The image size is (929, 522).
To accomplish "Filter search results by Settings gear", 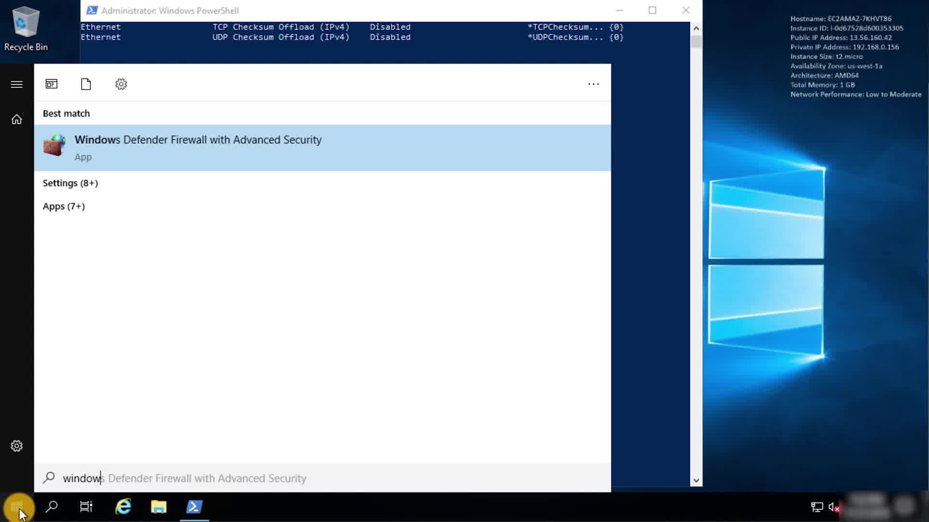I will (121, 84).
